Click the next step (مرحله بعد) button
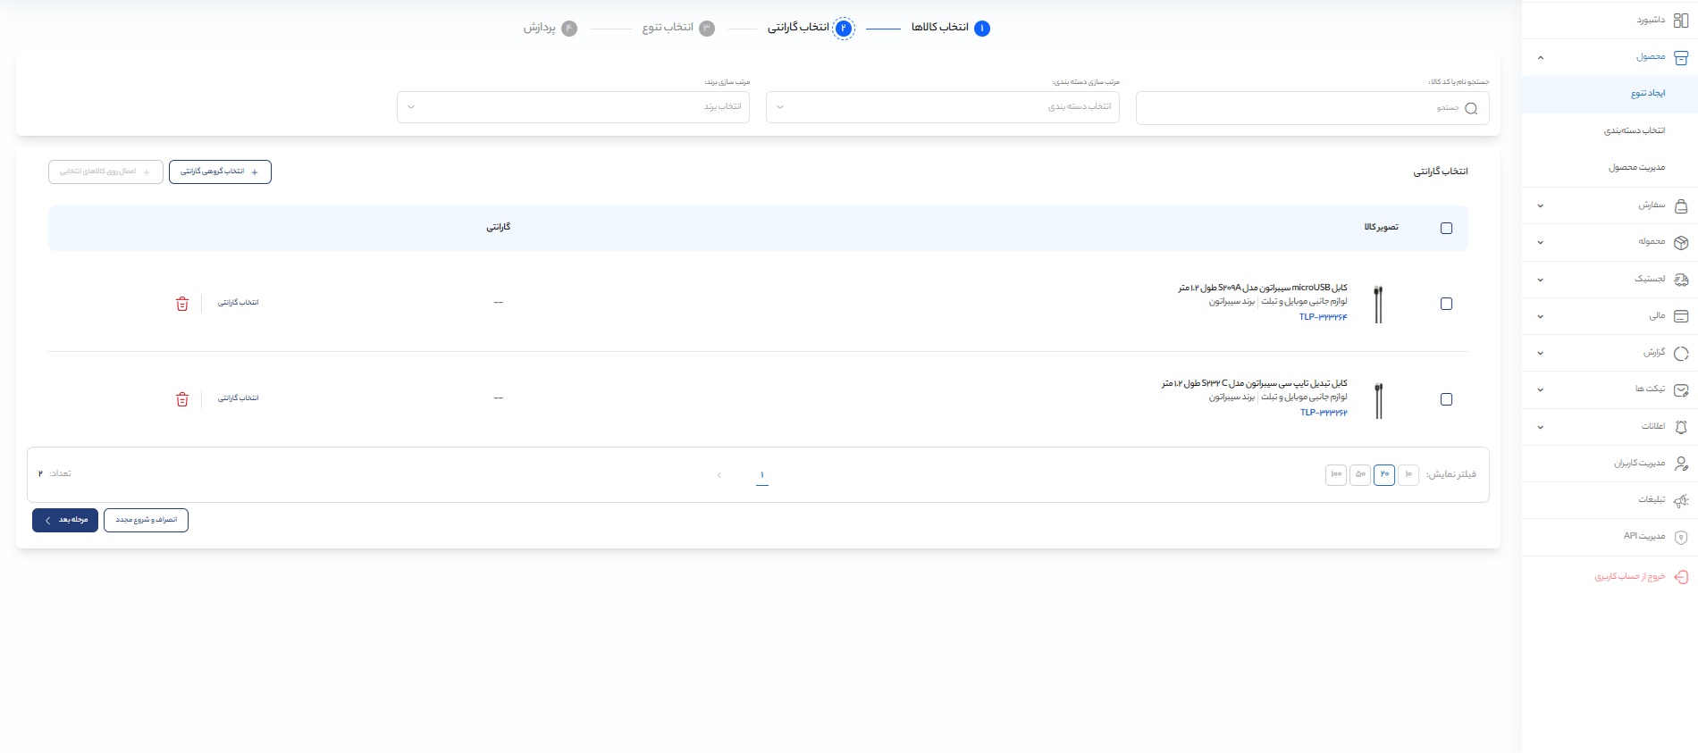 (x=65, y=520)
